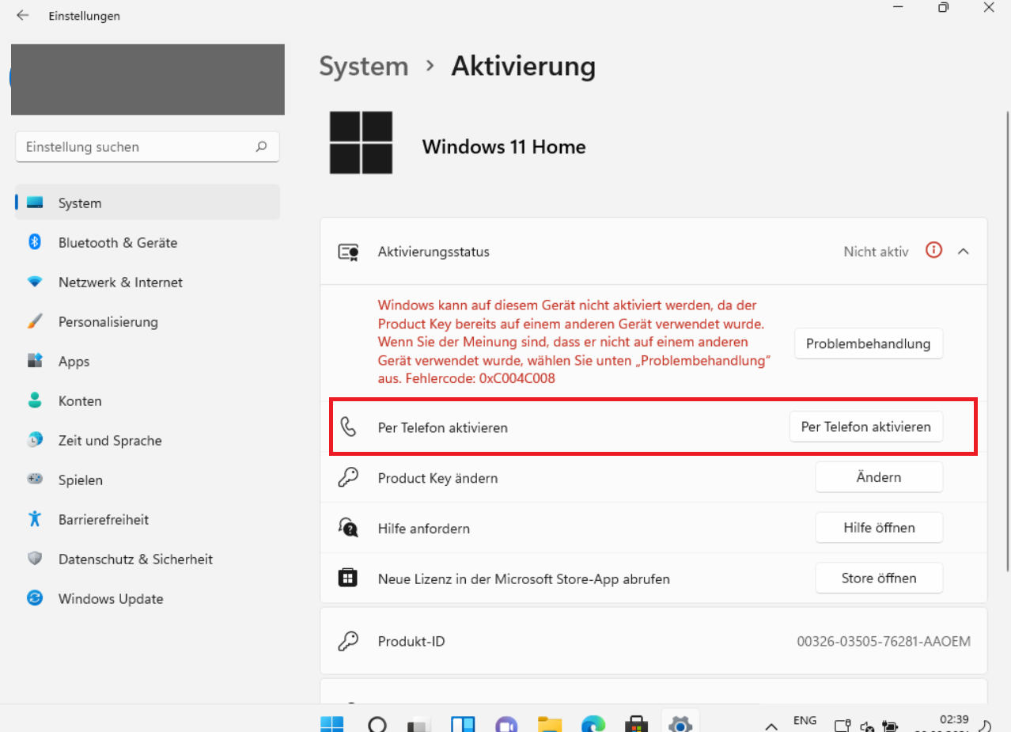This screenshot has width=1011, height=732.
Task: Click Ändern to change product key
Action: pos(878,477)
